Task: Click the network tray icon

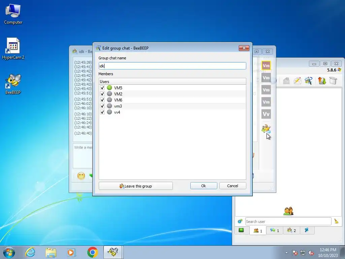Action: [x=303, y=253]
